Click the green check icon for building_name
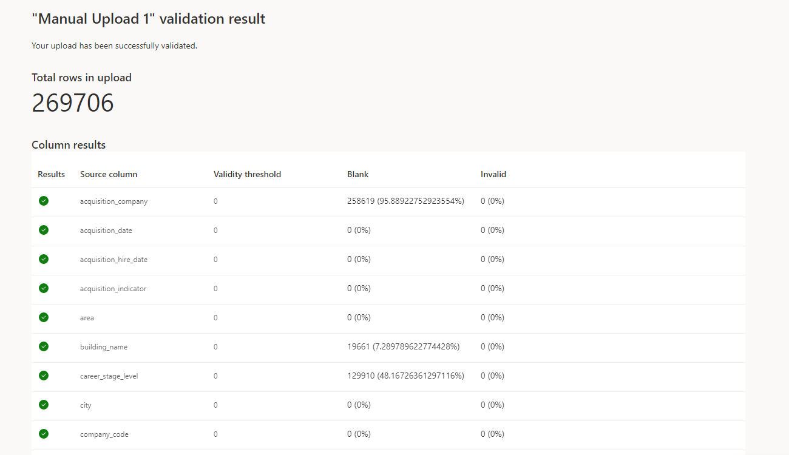 (x=44, y=346)
